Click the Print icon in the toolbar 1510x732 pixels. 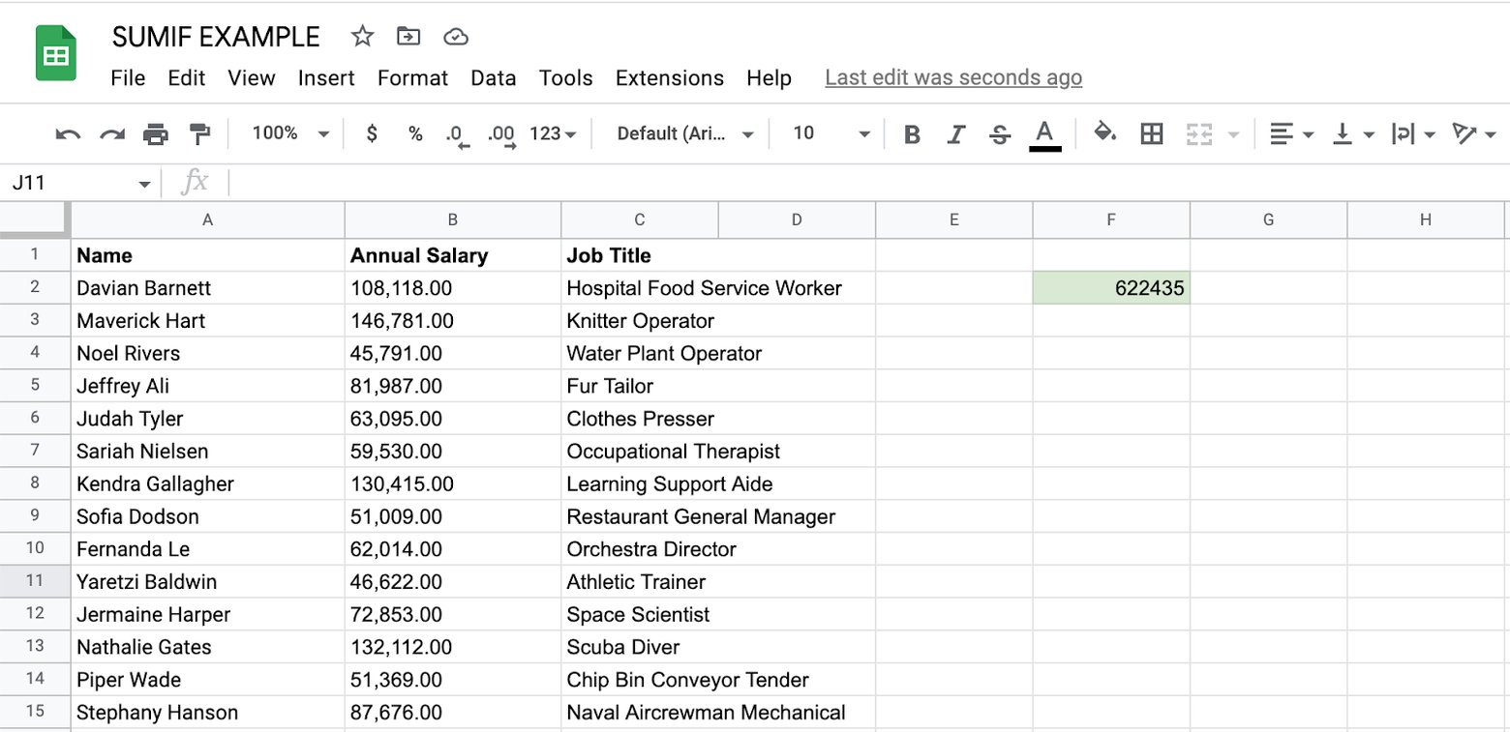click(156, 133)
